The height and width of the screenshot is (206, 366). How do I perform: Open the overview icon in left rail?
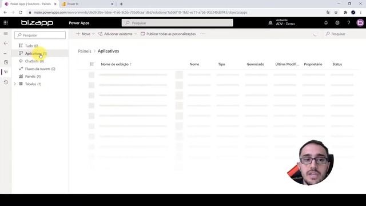point(6,62)
